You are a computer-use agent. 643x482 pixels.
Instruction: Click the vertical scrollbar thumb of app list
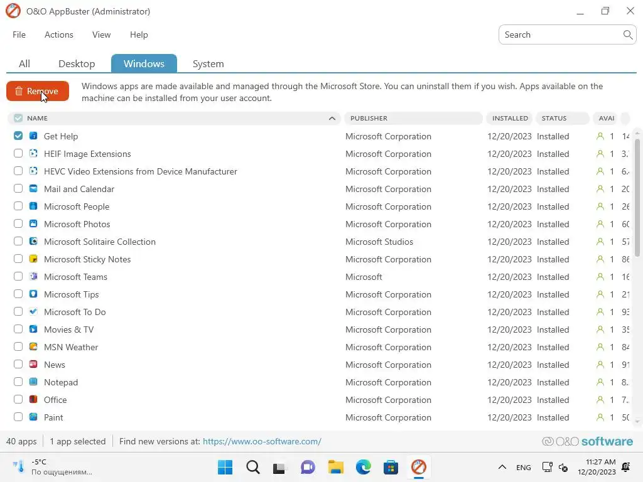pyautogui.click(x=637, y=198)
